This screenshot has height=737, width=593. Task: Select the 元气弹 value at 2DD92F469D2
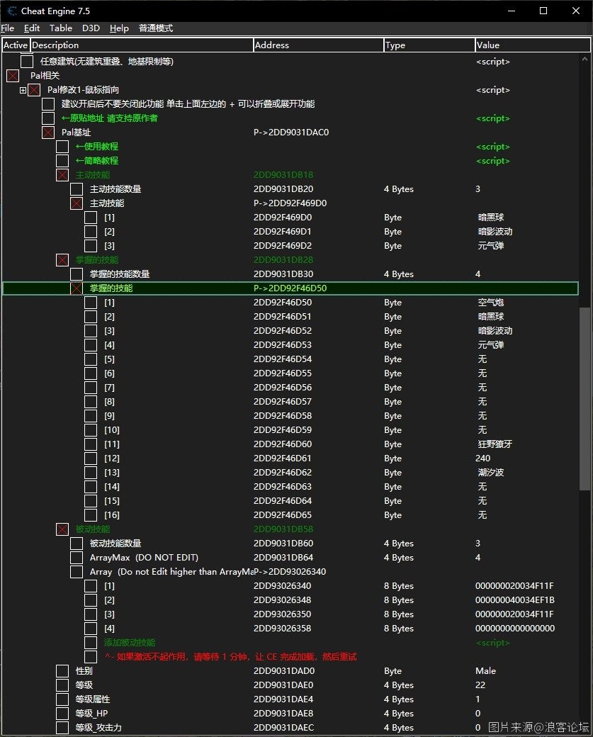click(490, 245)
